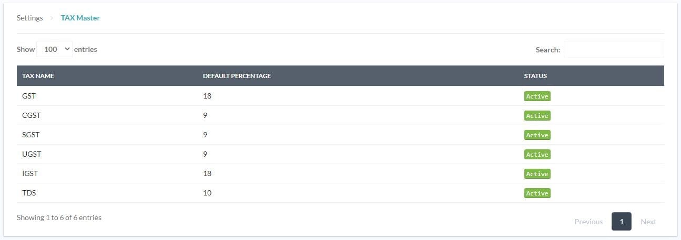
Task: Click the Search input field
Action: coord(613,50)
